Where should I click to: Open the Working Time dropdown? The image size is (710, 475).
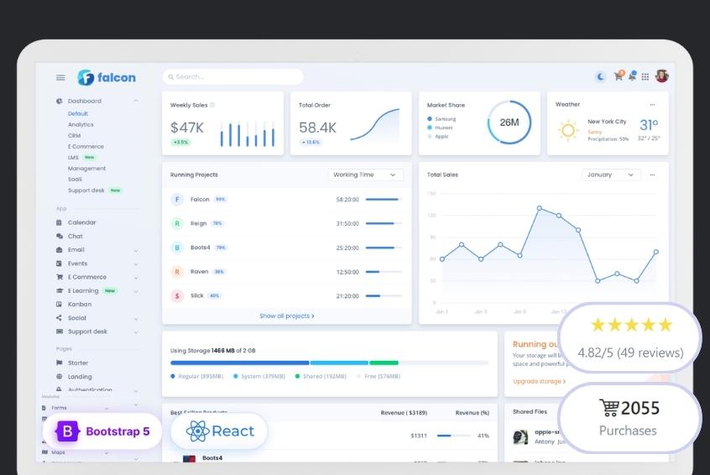(365, 175)
